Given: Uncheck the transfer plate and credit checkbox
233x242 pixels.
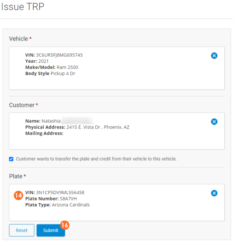Looking at the screenshot, I should 11,159.
